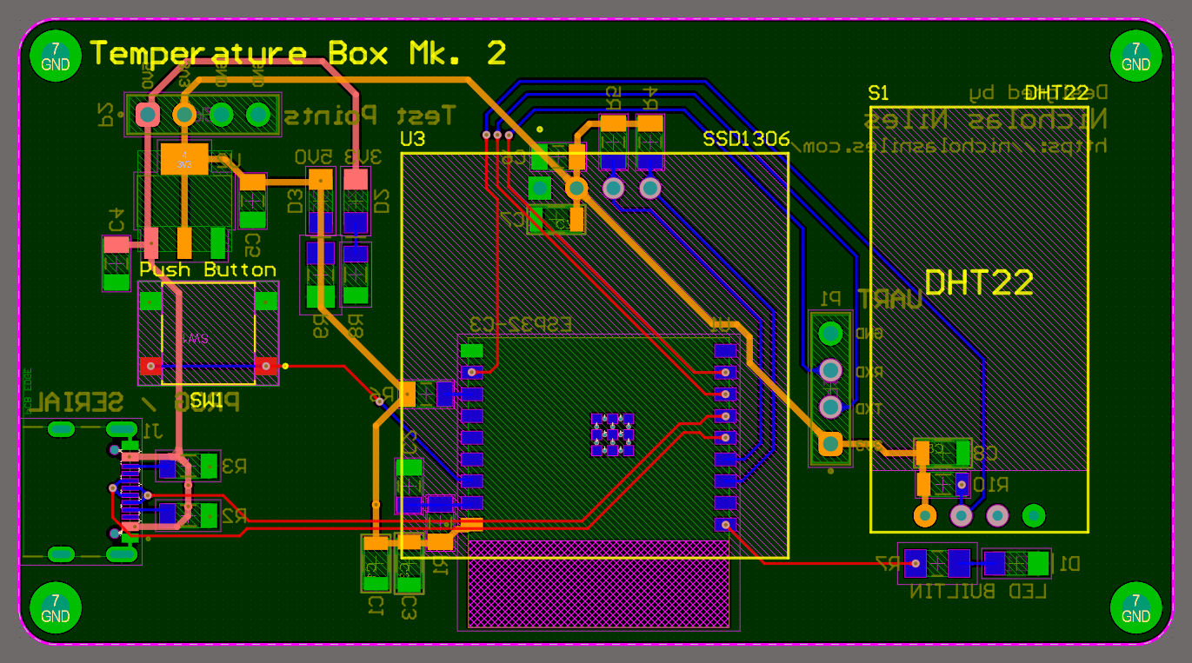1192x663 pixels.
Task: Select the GND mounting hole beside the title
Action: pos(56,56)
